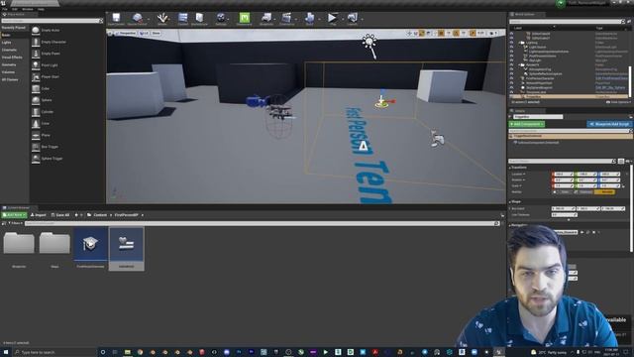
Task: Select the Cylinder shape icon
Action: point(36,112)
